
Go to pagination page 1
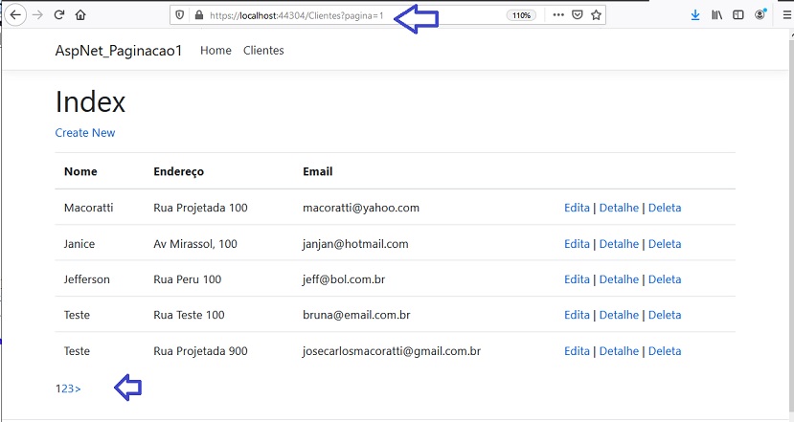[58, 389]
